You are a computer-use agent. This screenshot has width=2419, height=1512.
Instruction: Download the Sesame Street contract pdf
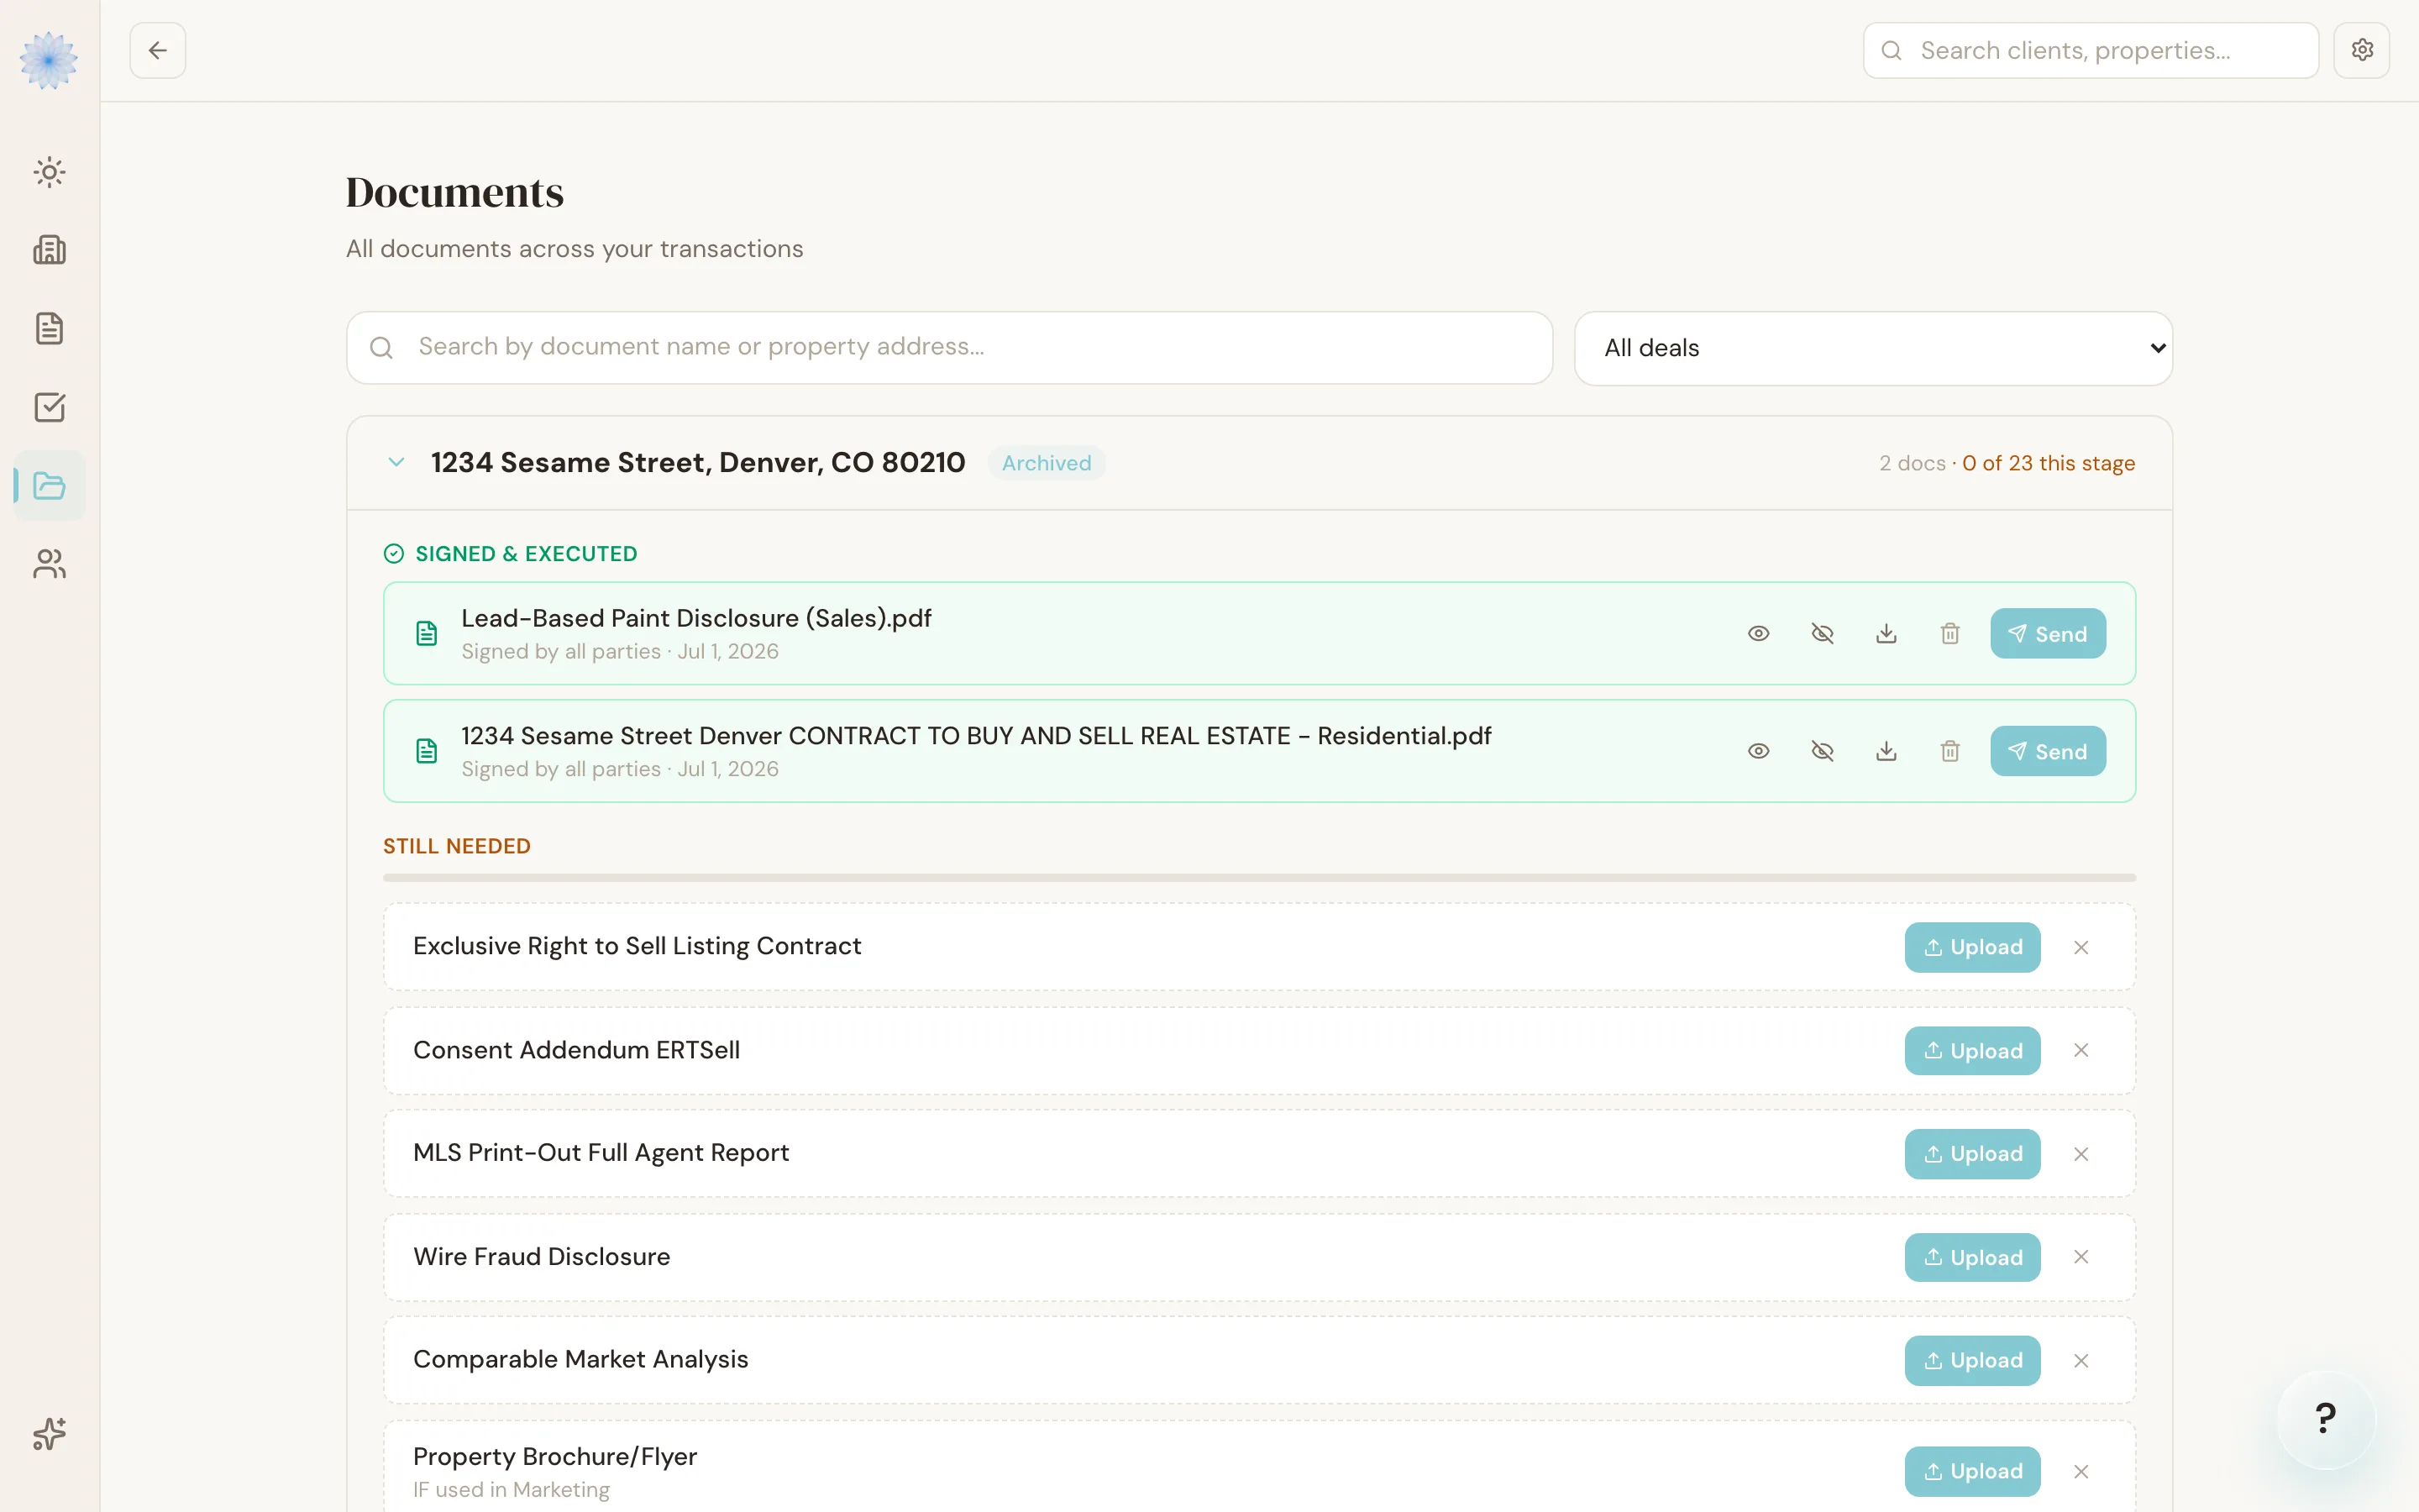pos(1886,751)
